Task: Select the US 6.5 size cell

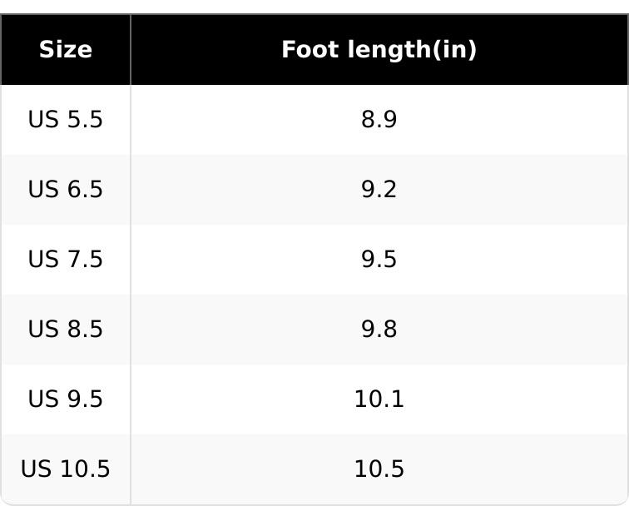Action: pos(66,190)
